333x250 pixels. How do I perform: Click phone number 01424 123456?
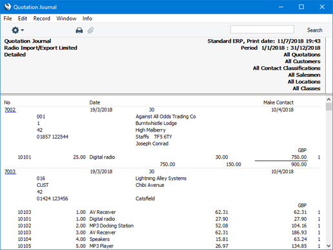tap(52, 198)
